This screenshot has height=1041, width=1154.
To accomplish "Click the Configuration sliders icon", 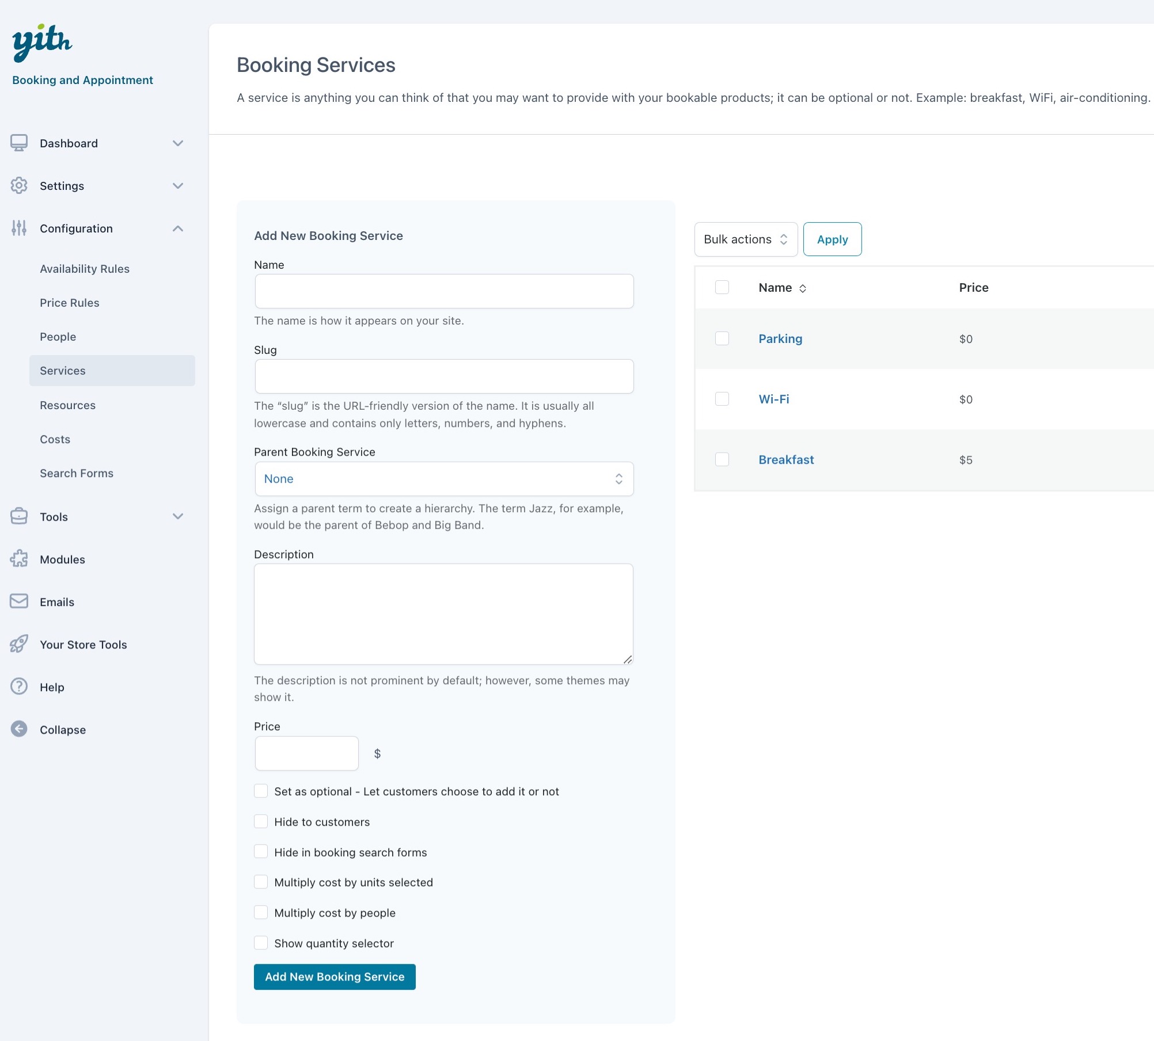I will 19,228.
